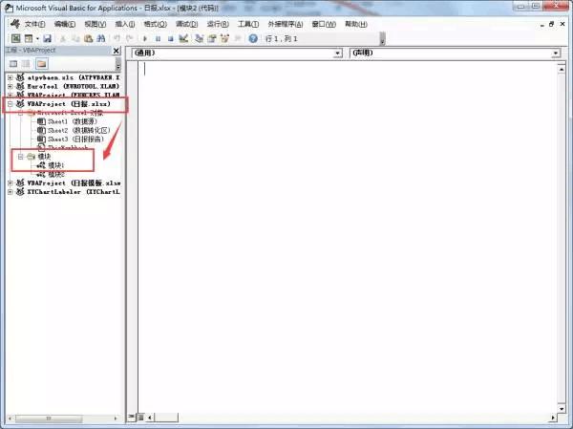Click the application icon left of 文件 menu
This screenshot has width=573, height=429.
click(15, 24)
